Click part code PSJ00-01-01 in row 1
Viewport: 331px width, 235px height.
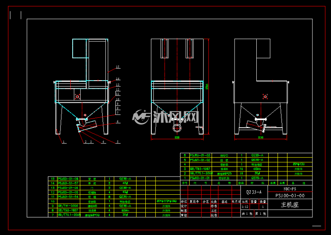click(200, 178)
